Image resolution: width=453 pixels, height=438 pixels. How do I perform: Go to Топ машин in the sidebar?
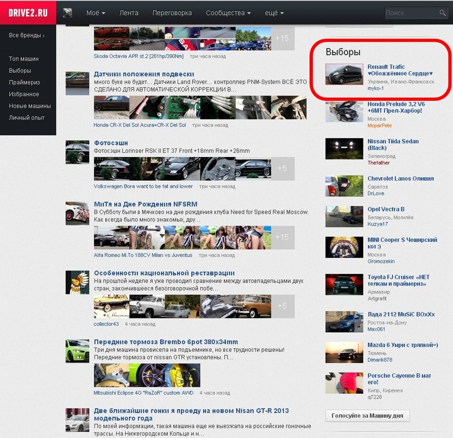coord(24,59)
